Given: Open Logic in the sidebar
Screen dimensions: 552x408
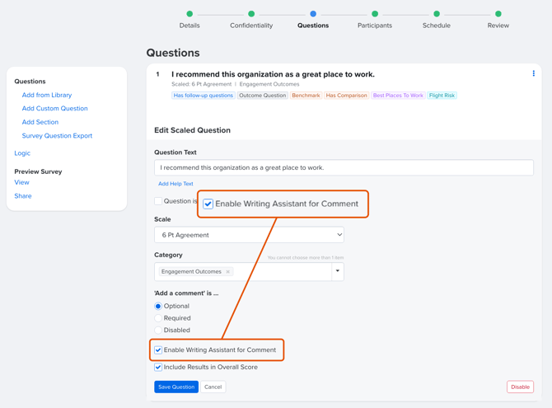Looking at the screenshot, I should click(22, 153).
